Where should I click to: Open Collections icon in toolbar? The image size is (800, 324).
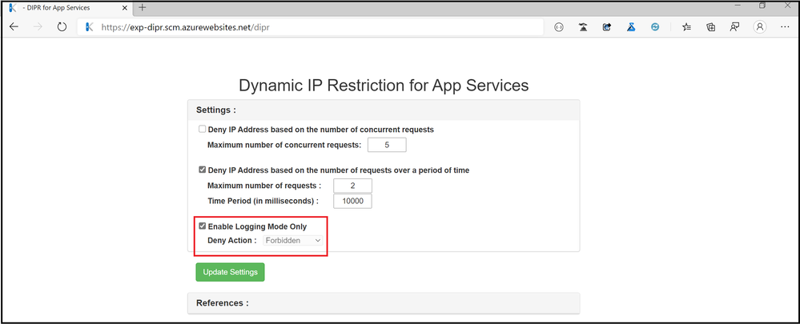click(x=711, y=27)
